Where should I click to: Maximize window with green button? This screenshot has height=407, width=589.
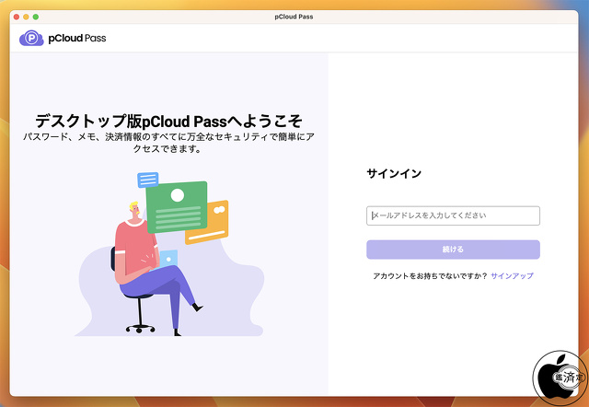pos(36,17)
